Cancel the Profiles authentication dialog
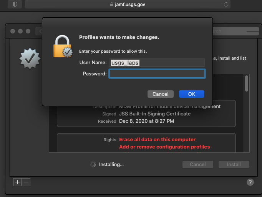The width and height of the screenshot is (262, 197). pos(161,94)
